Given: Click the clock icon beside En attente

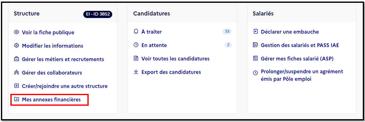Looking at the screenshot, I should 136,45.
